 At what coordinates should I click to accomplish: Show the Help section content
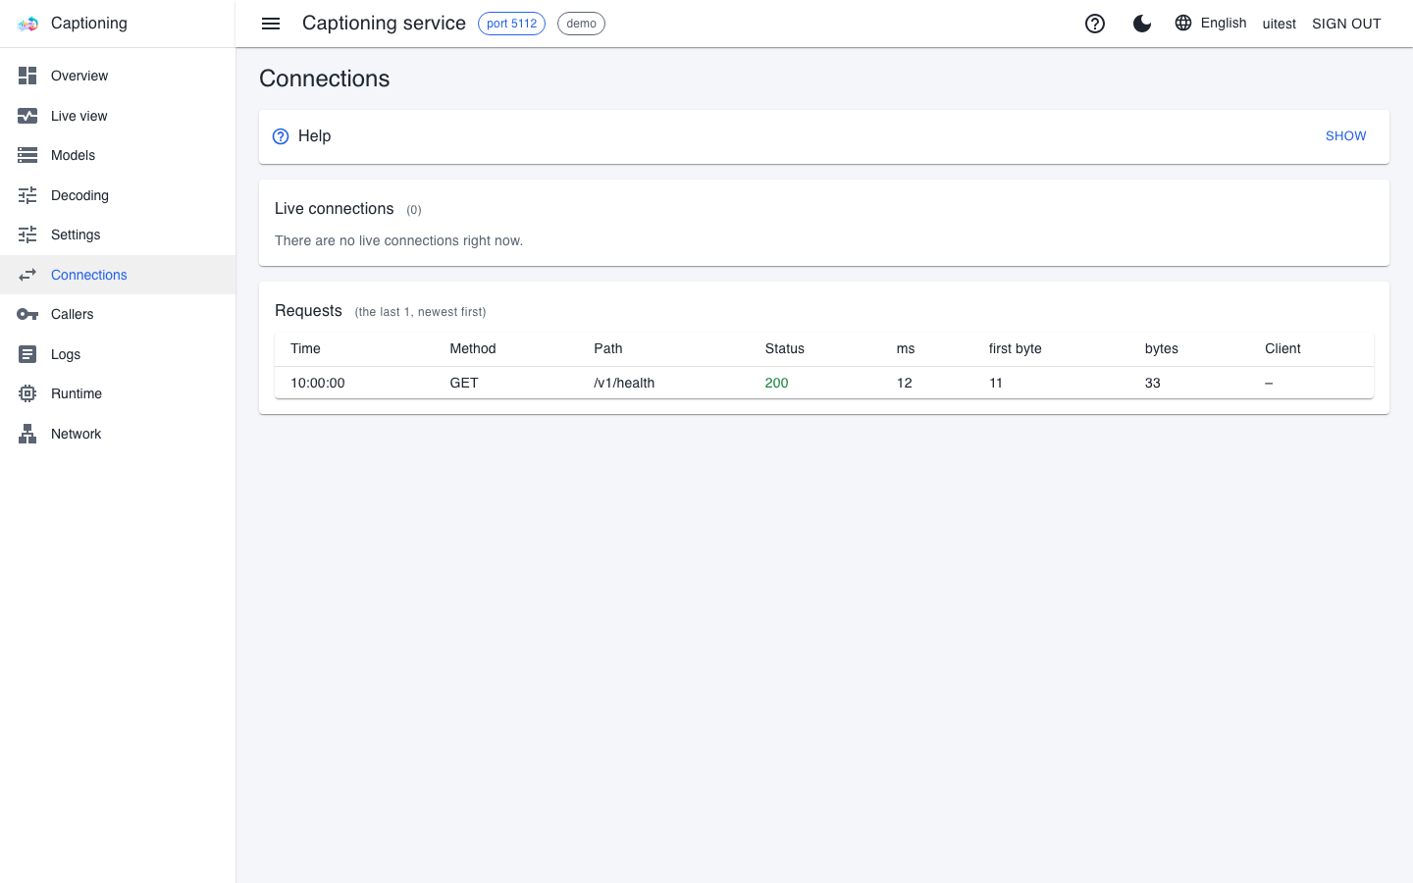[1345, 136]
